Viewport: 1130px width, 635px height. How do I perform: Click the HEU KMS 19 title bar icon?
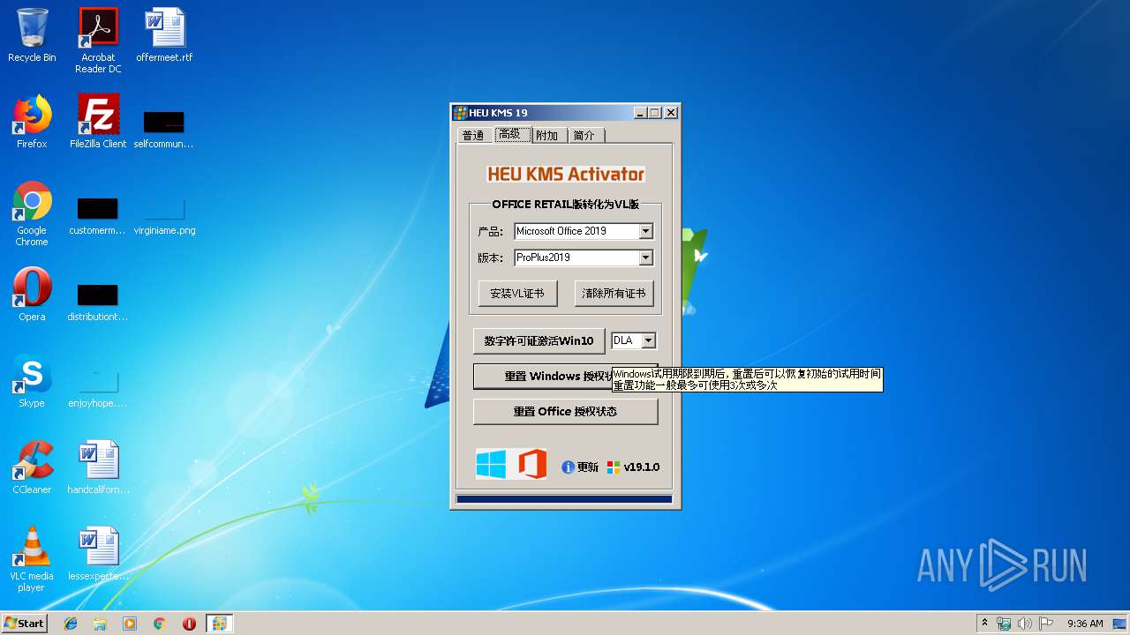(460, 113)
